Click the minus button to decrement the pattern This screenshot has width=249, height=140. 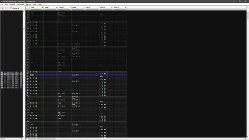point(7,8)
